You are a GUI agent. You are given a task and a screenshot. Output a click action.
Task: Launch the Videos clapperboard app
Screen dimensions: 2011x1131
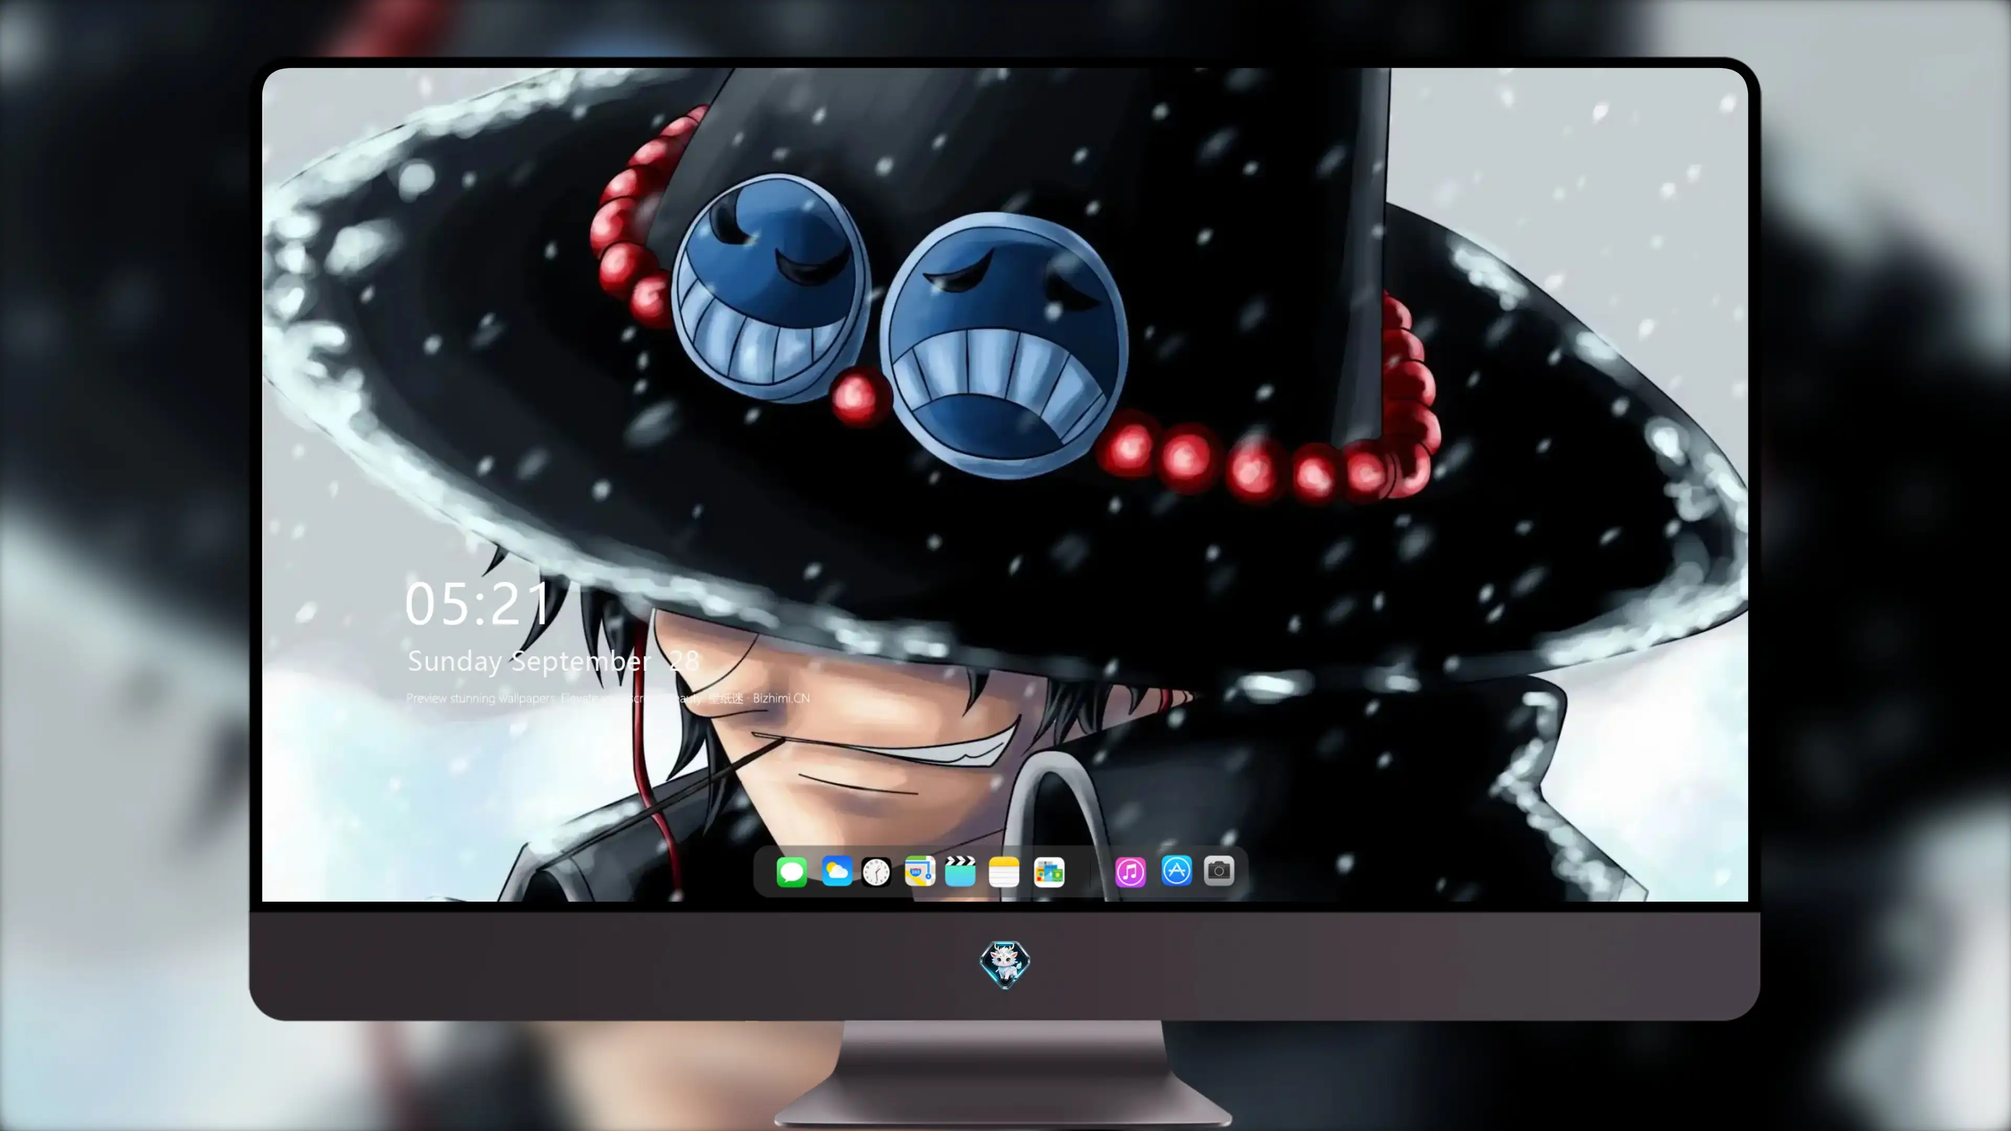[x=960, y=871]
